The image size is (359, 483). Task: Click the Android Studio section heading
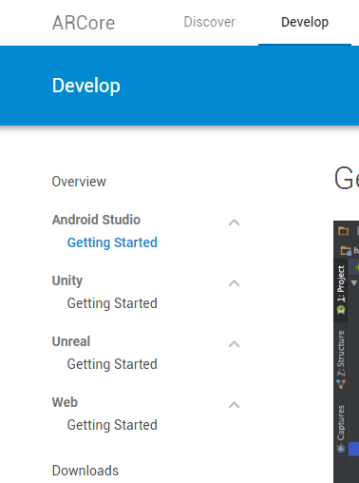click(x=96, y=220)
